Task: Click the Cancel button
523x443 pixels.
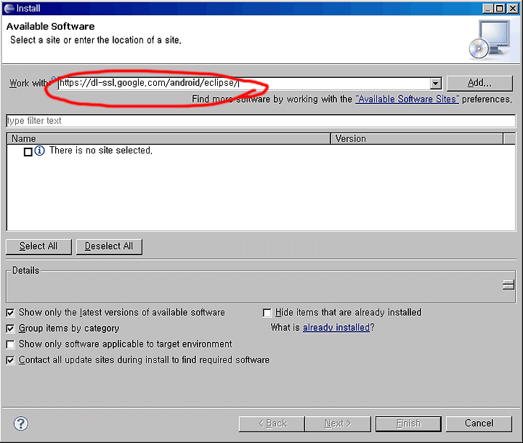Action: (479, 423)
